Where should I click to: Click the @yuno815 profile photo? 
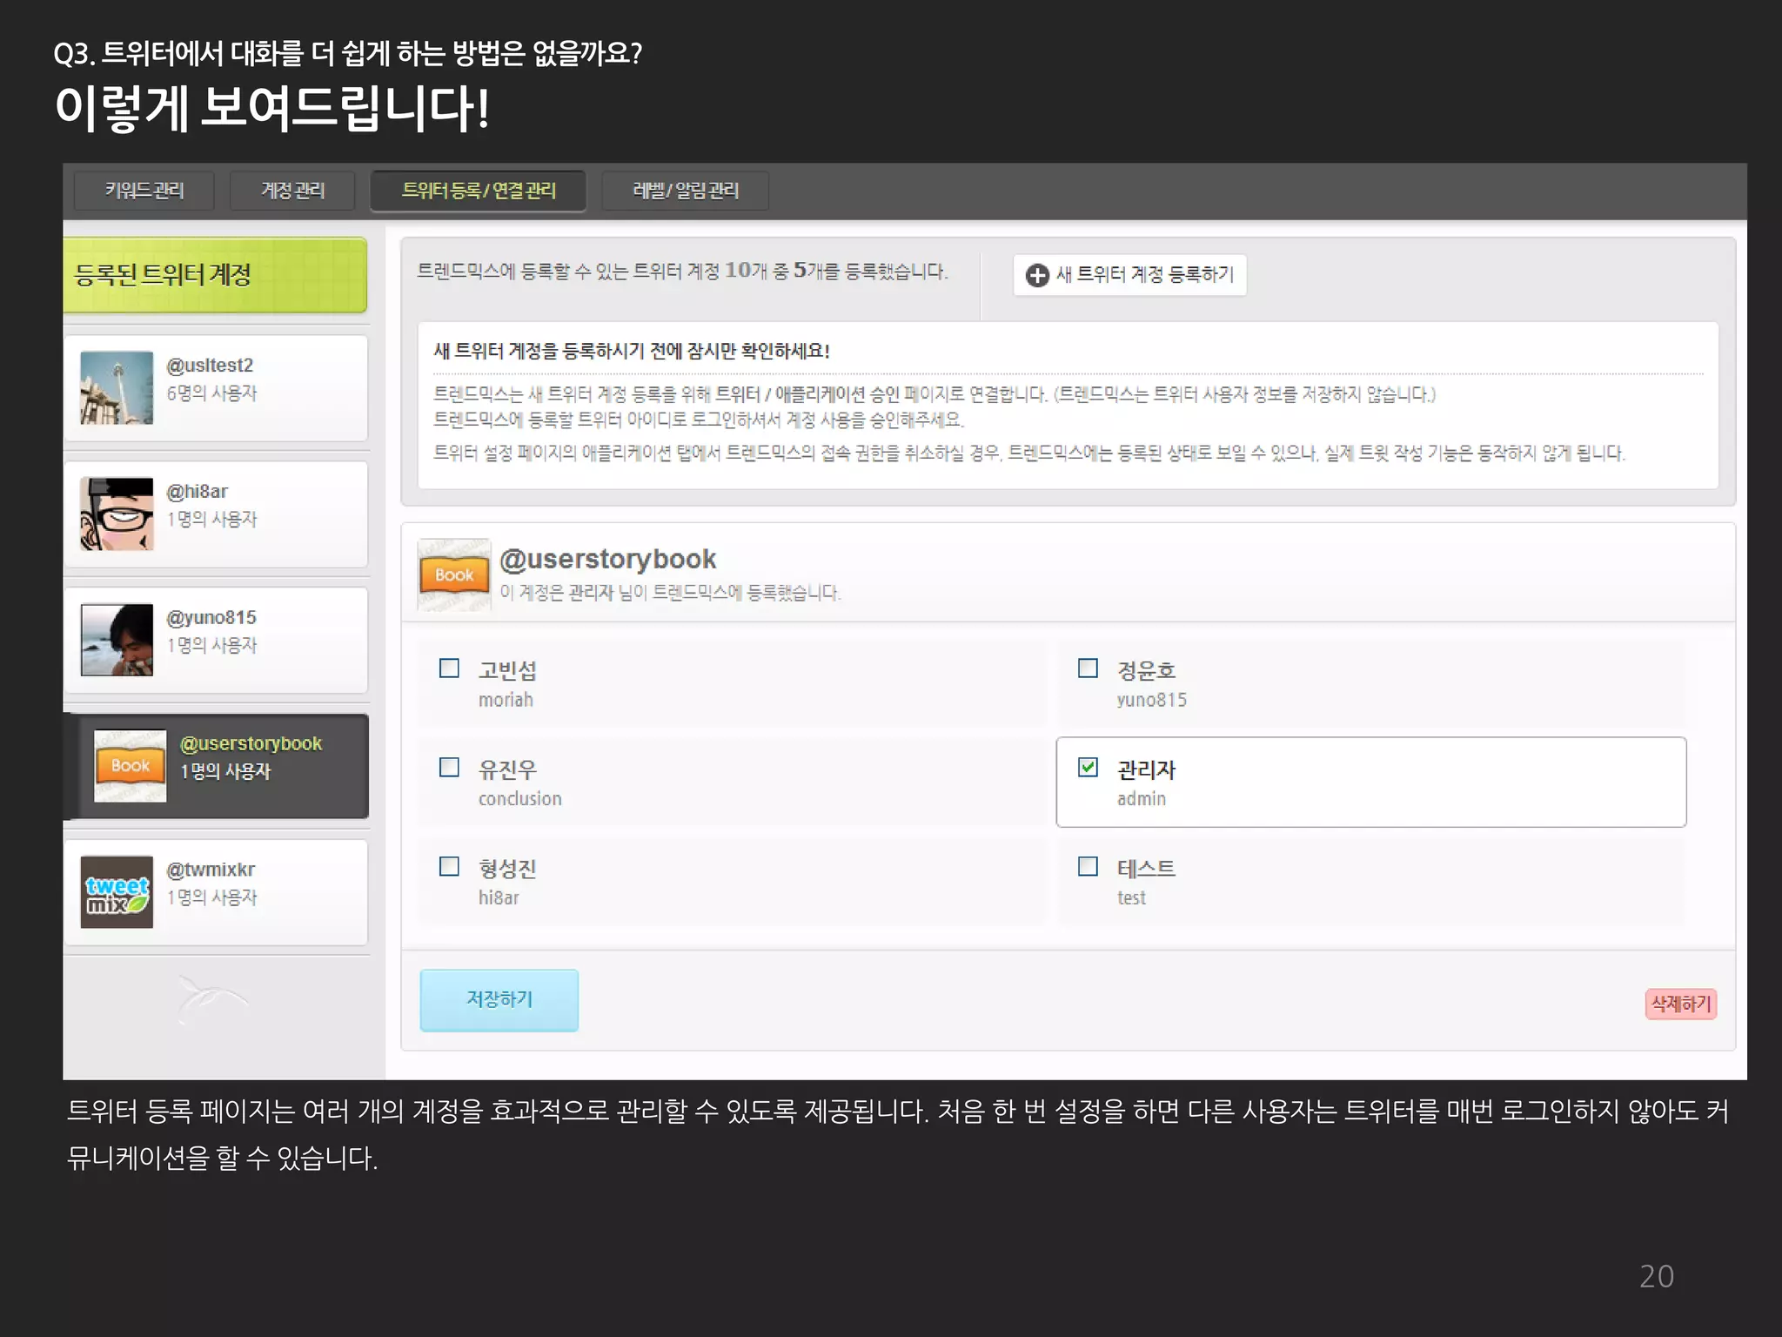click(x=117, y=640)
